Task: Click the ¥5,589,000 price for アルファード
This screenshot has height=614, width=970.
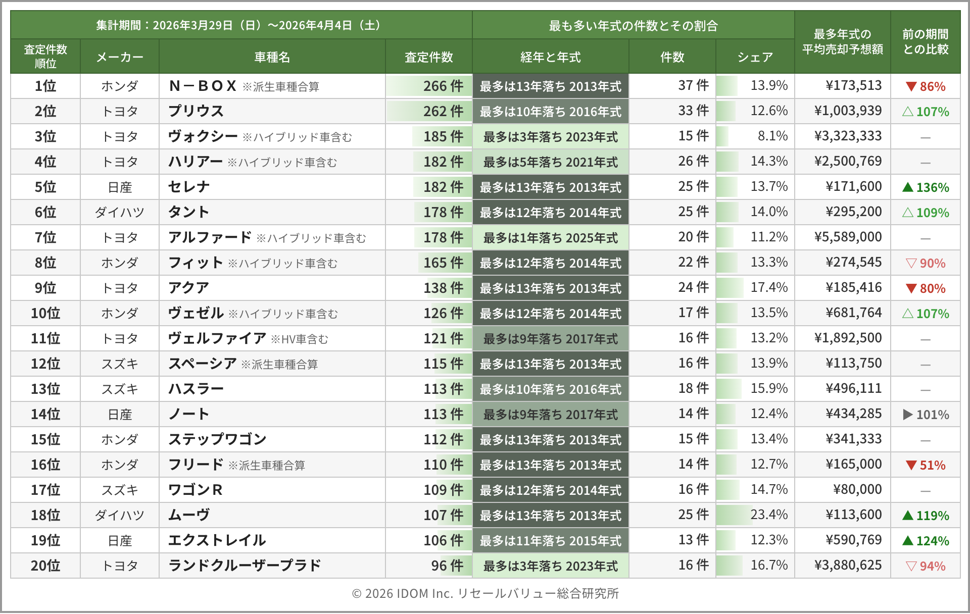Action: (x=848, y=237)
